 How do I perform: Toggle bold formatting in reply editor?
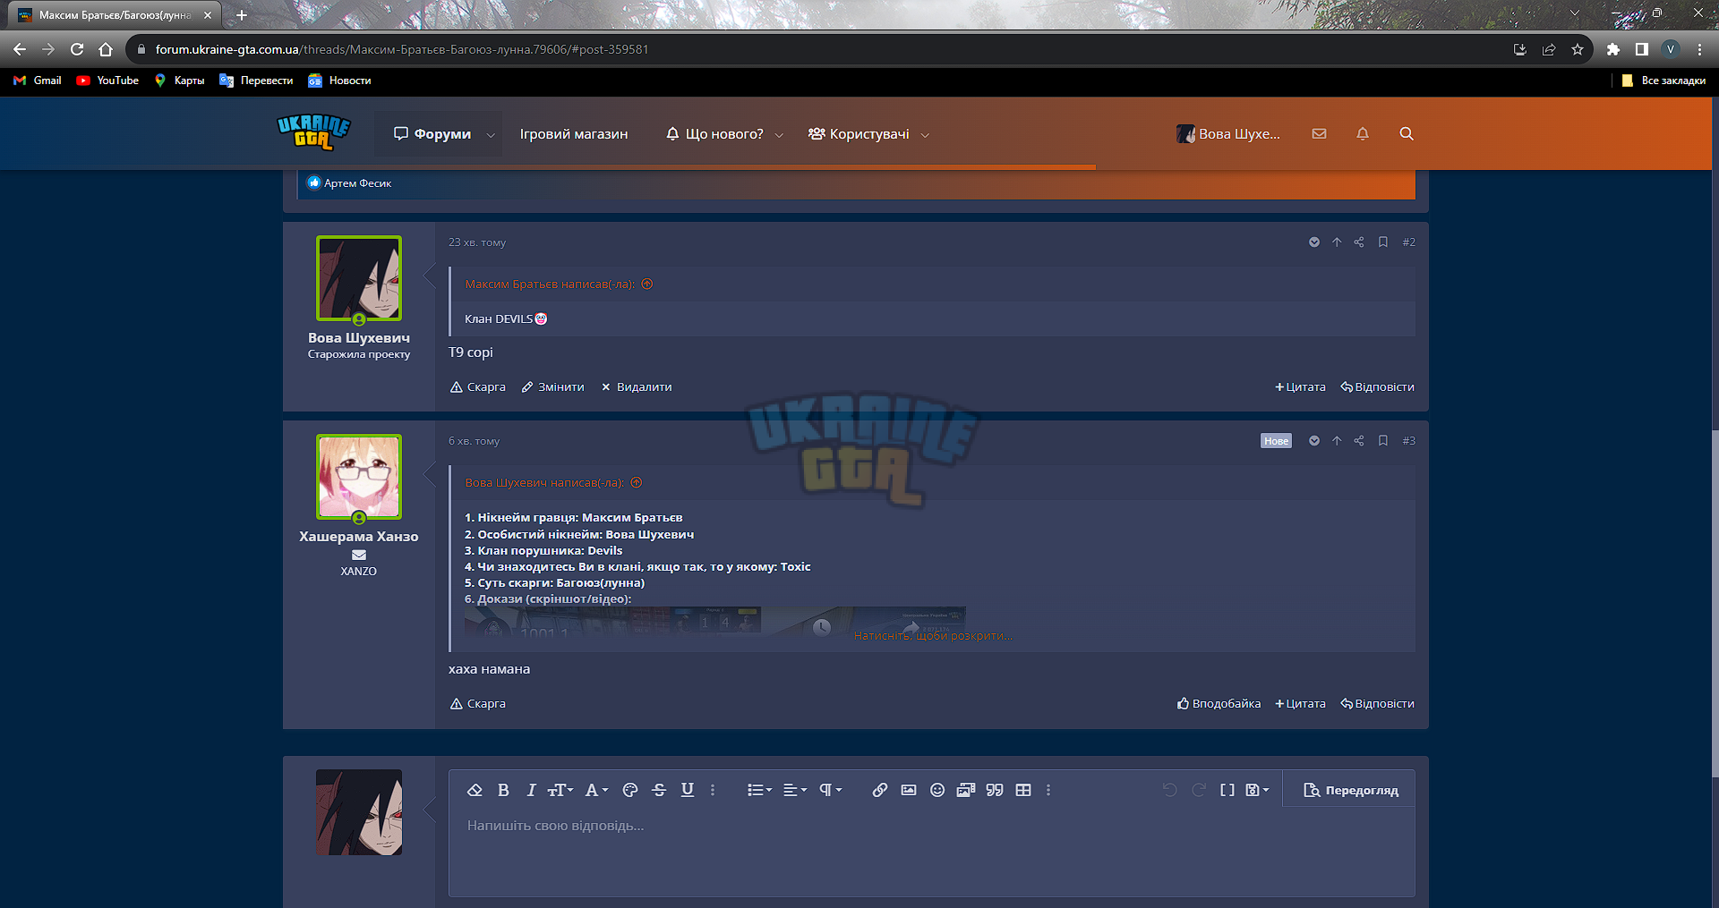tap(503, 790)
